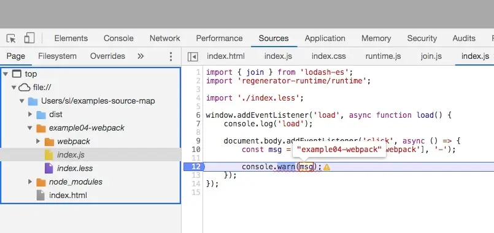The height and width of the screenshot is (233, 494).
Task: Open the Audits tab
Action: pyautogui.click(x=464, y=39)
